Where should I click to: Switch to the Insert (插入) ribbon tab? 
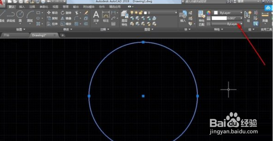(22, 7)
